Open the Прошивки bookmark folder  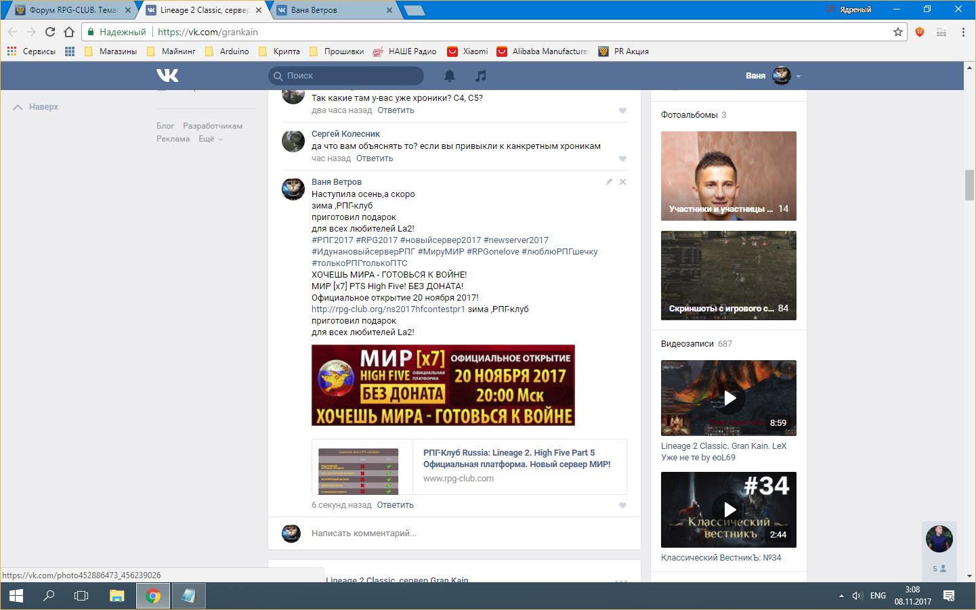pyautogui.click(x=336, y=51)
